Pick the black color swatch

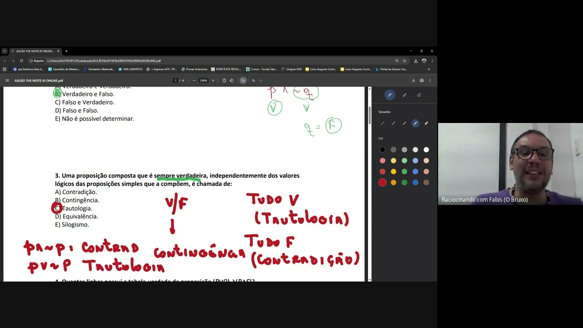pyautogui.click(x=383, y=149)
